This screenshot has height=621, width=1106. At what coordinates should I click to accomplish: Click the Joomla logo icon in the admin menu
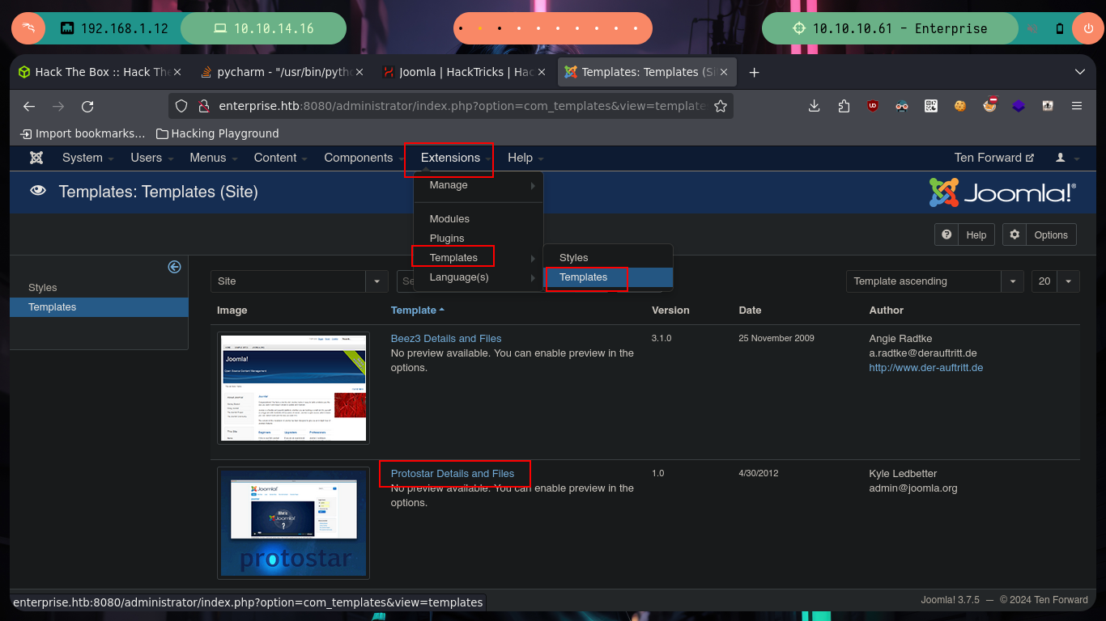tap(36, 158)
